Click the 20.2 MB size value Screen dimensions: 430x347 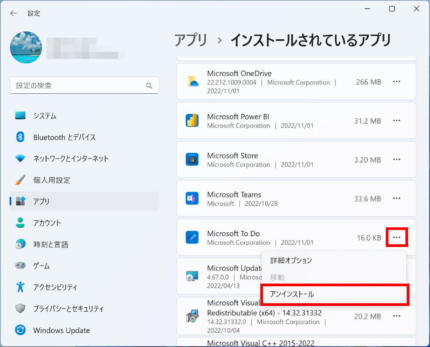point(367,317)
